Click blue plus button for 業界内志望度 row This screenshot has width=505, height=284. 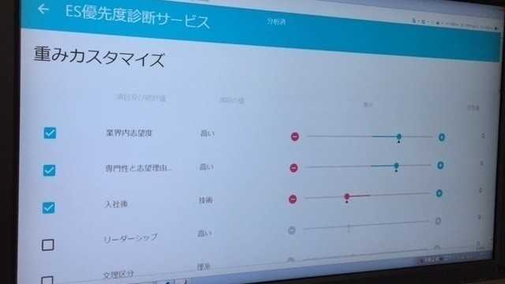click(442, 137)
